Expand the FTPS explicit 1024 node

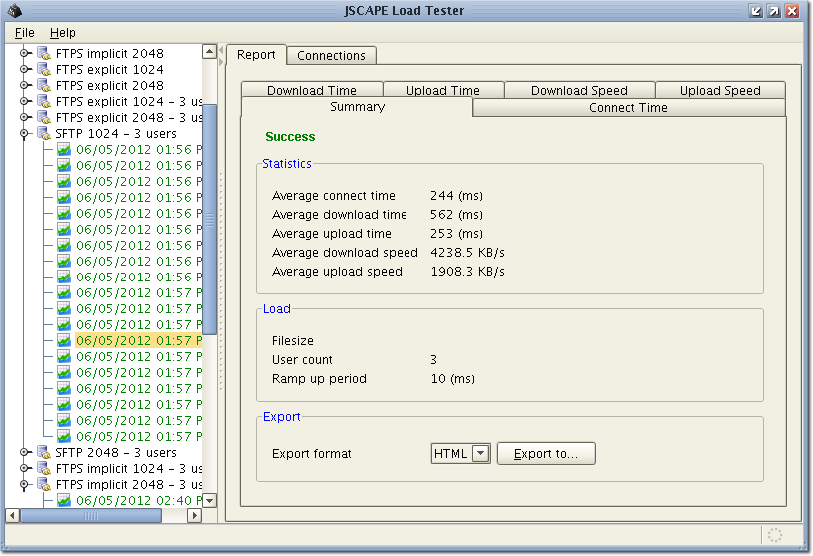(24, 70)
